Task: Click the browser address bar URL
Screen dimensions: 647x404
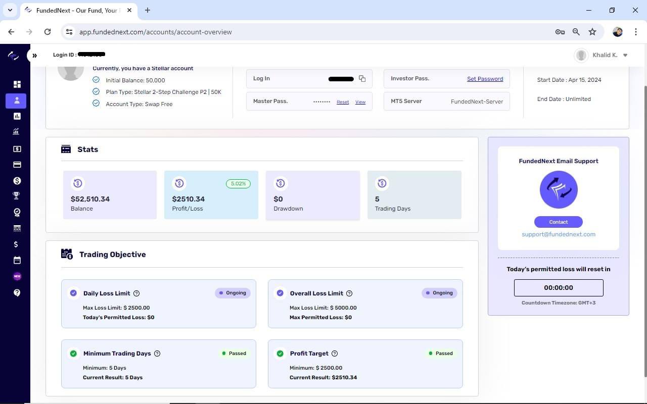Action: 156,32
